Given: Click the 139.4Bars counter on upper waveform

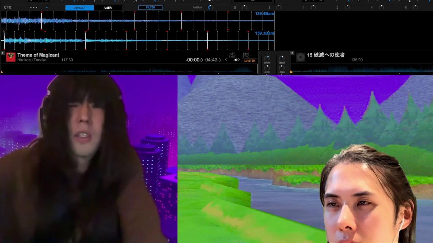Looking at the screenshot, I should (x=265, y=13).
